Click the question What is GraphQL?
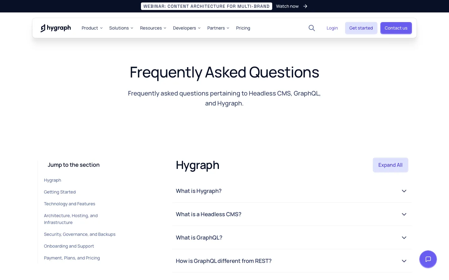449x280 pixels. point(199,238)
